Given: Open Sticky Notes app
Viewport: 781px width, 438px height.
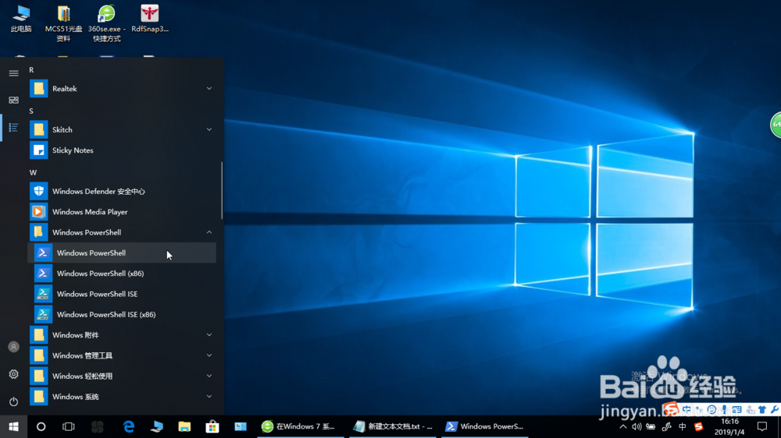Looking at the screenshot, I should click(x=123, y=150).
